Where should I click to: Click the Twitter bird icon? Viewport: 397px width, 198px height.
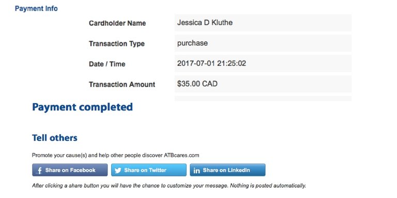[x=118, y=171]
